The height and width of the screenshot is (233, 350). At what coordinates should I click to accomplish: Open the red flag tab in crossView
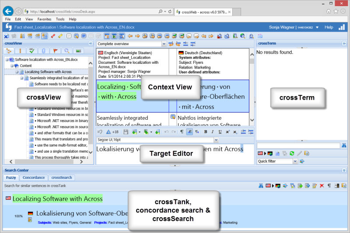coord(55,51)
